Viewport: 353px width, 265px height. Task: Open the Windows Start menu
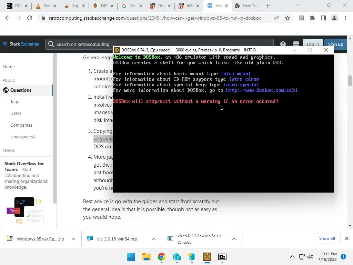(131, 257)
